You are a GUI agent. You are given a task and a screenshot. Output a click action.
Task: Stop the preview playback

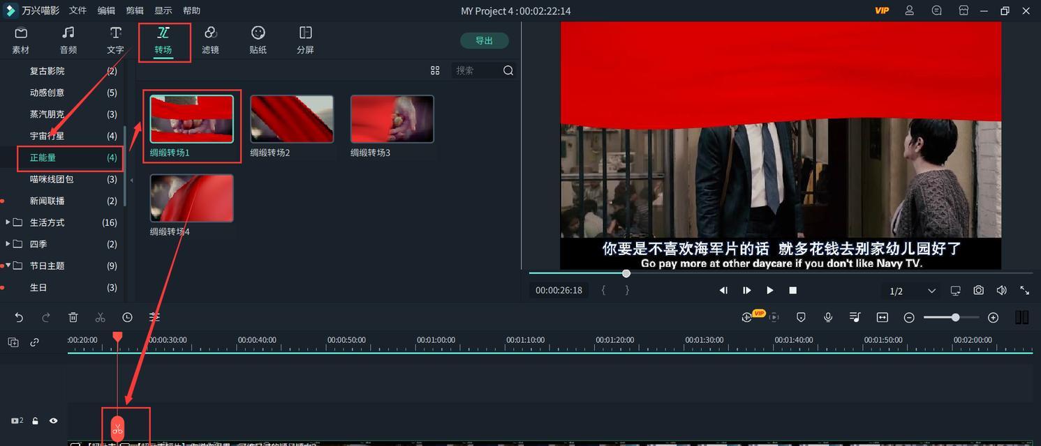[793, 291]
